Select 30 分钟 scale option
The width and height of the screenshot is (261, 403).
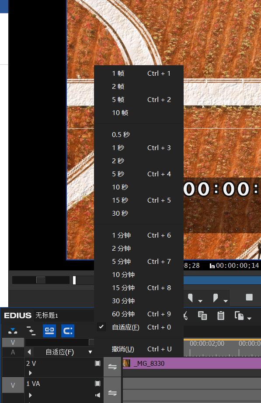[139, 301]
